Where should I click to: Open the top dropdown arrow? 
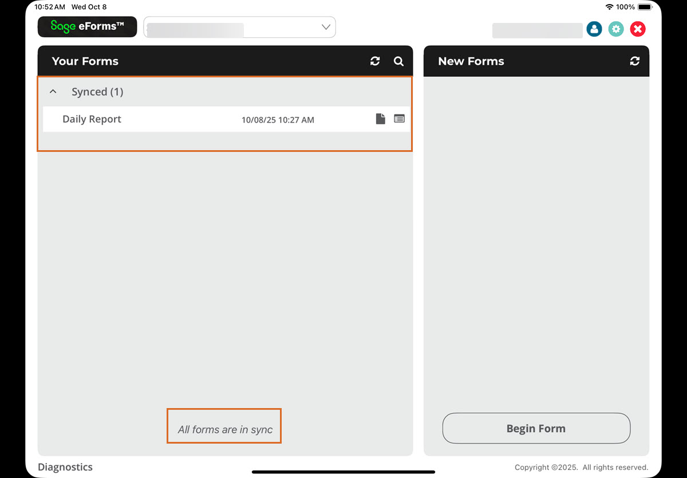coord(326,27)
